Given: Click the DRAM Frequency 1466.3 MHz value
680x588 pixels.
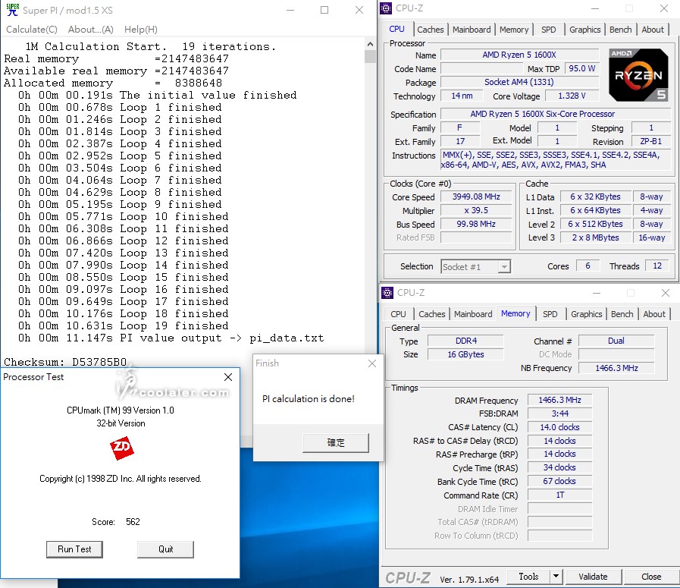Looking at the screenshot, I should (560, 400).
